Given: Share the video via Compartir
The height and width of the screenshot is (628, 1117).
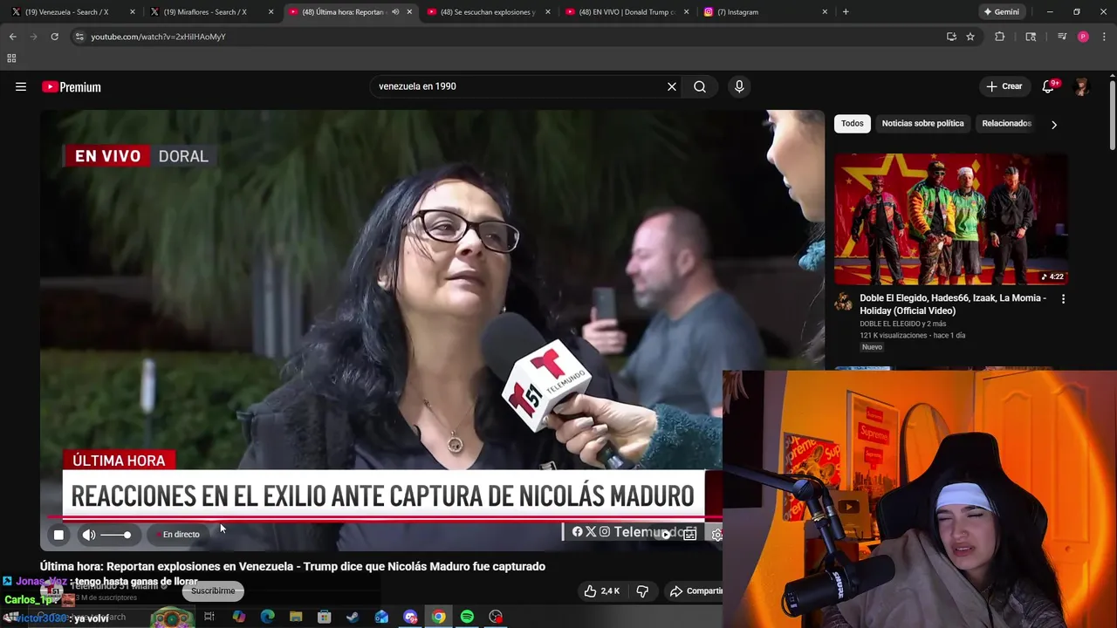Looking at the screenshot, I should coord(696,591).
